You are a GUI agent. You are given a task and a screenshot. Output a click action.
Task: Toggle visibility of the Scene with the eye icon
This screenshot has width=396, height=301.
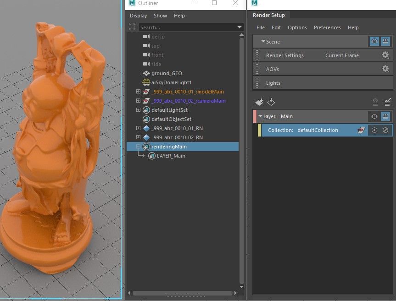[x=374, y=41]
